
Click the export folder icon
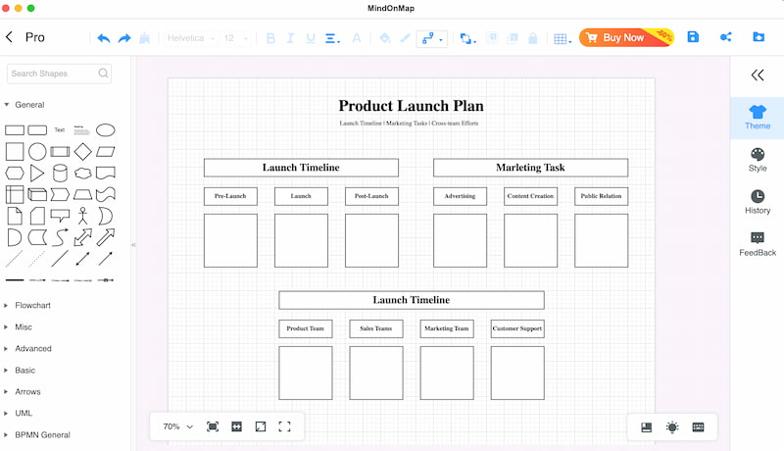(759, 37)
